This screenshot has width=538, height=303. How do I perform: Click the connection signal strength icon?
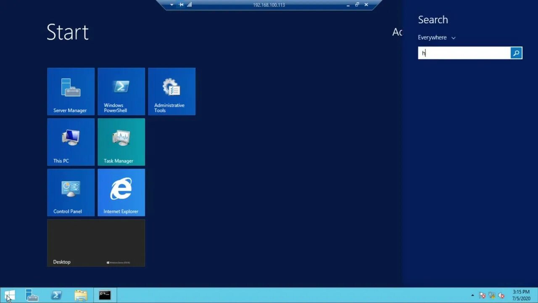point(189,5)
